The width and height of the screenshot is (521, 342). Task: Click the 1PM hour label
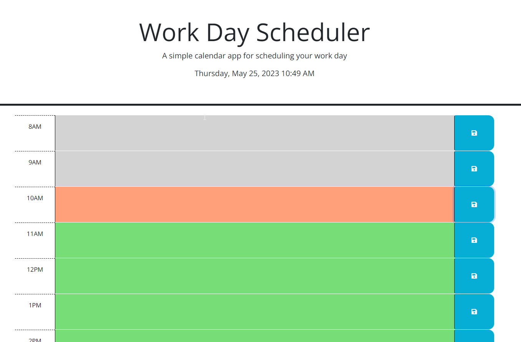[35, 305]
